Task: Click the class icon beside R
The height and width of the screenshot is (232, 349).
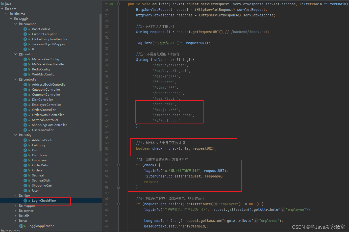Action: point(25,49)
